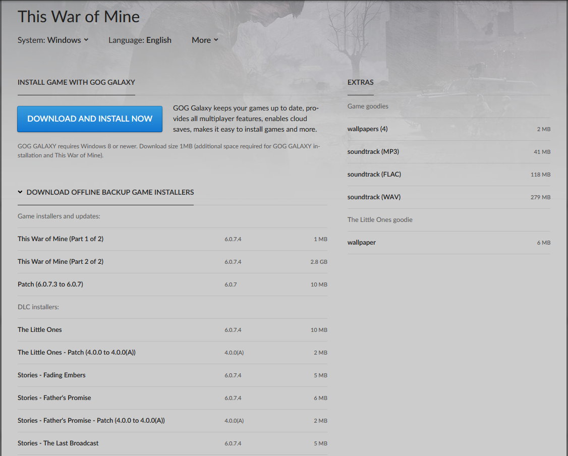The width and height of the screenshot is (568, 456).
Task: Click the Game goodies label
Action: (368, 106)
